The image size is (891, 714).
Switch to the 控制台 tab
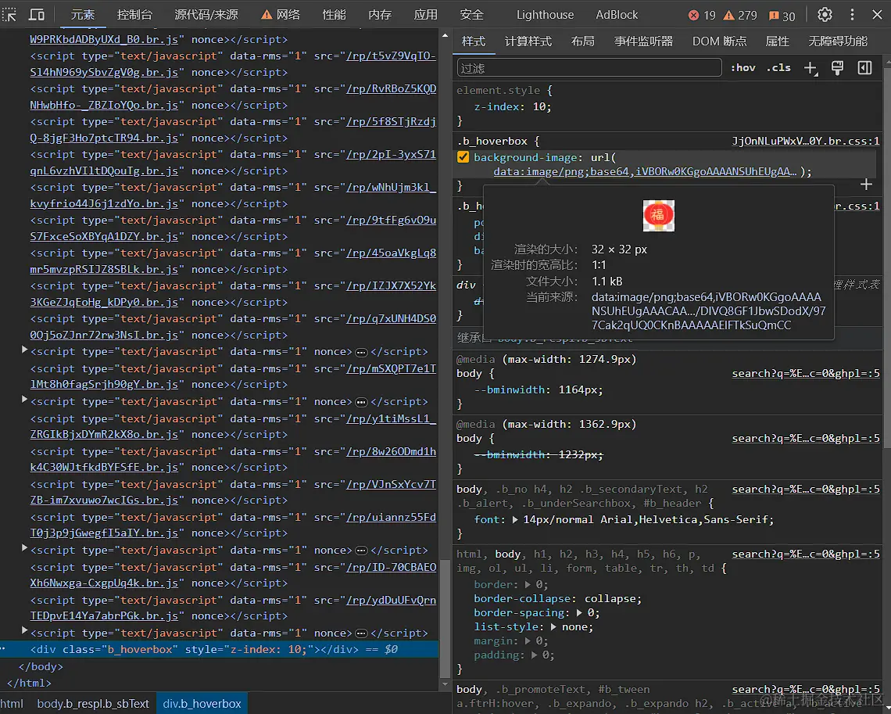(x=134, y=15)
